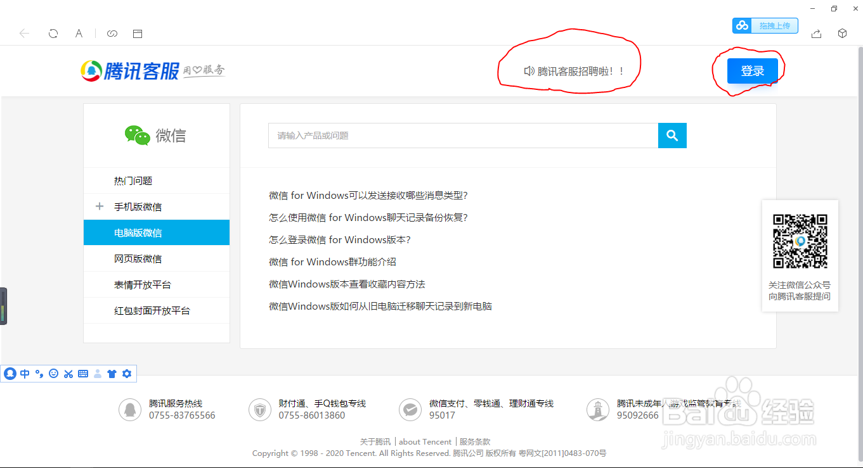
Task: Open question about Windows sendable message types
Action: pos(368,196)
